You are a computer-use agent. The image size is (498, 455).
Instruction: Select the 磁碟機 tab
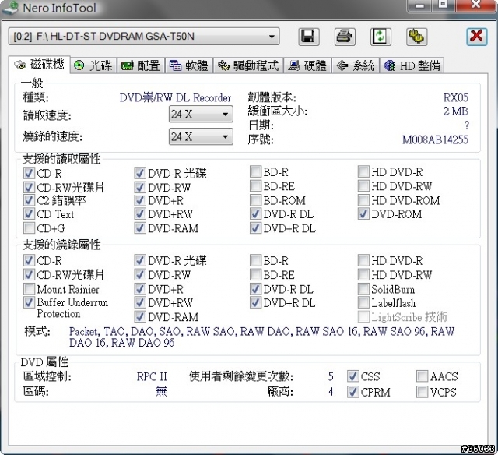[40, 65]
